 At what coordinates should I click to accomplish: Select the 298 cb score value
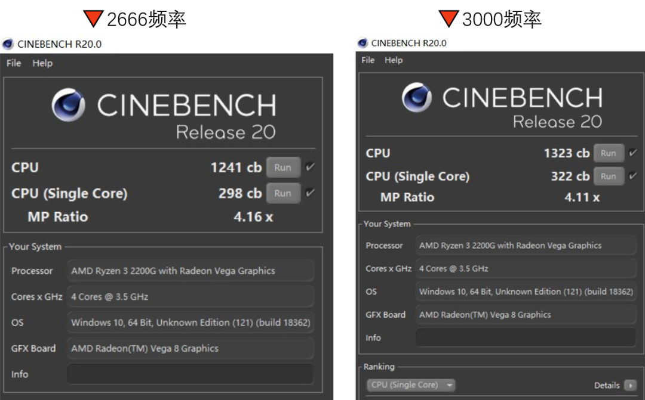coord(240,193)
